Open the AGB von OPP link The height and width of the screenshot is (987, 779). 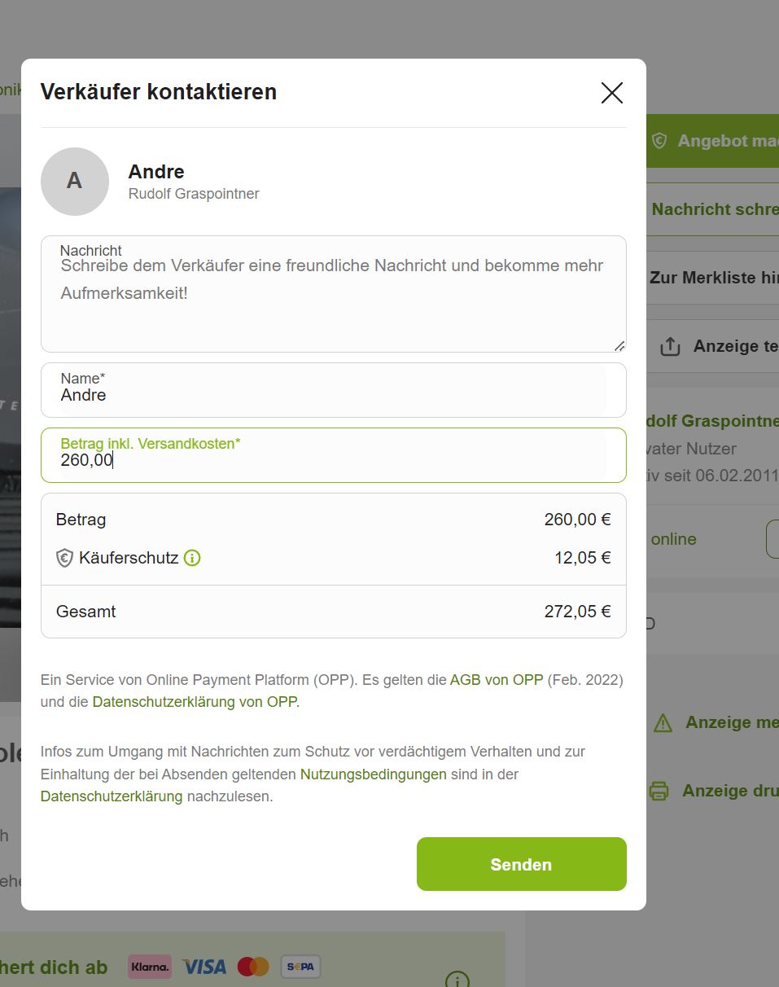[496, 679]
